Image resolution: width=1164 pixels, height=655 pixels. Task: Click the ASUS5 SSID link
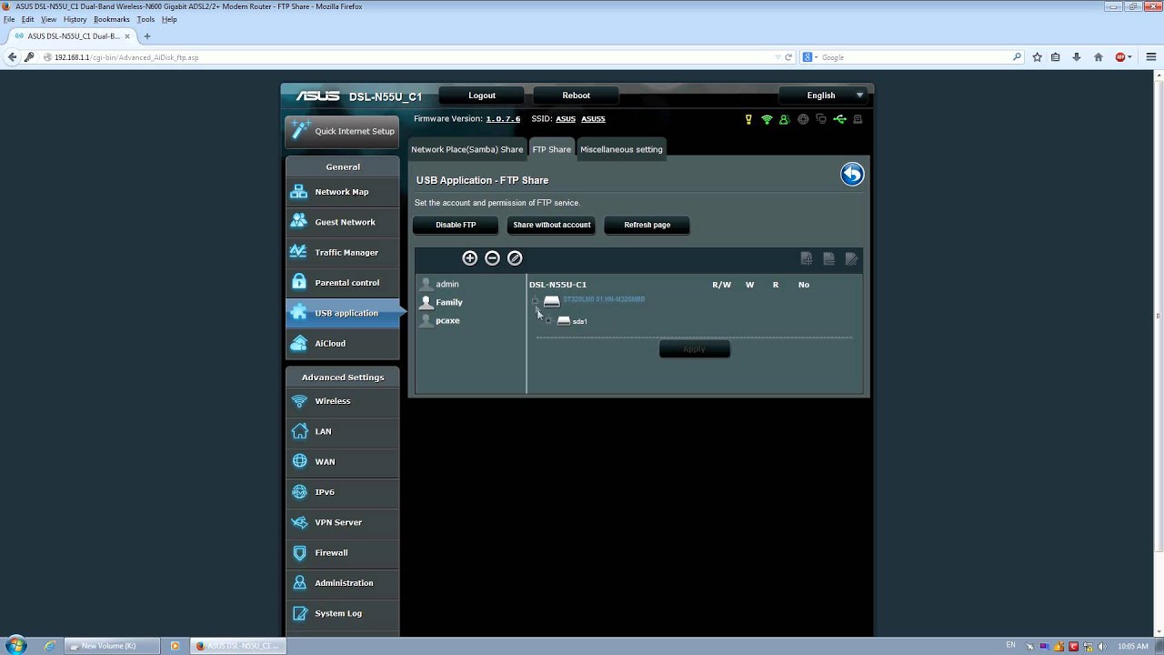(593, 119)
